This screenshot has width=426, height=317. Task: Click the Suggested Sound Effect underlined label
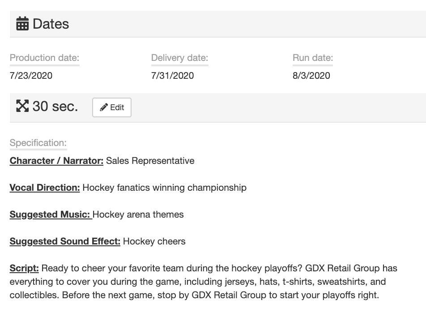(65, 241)
